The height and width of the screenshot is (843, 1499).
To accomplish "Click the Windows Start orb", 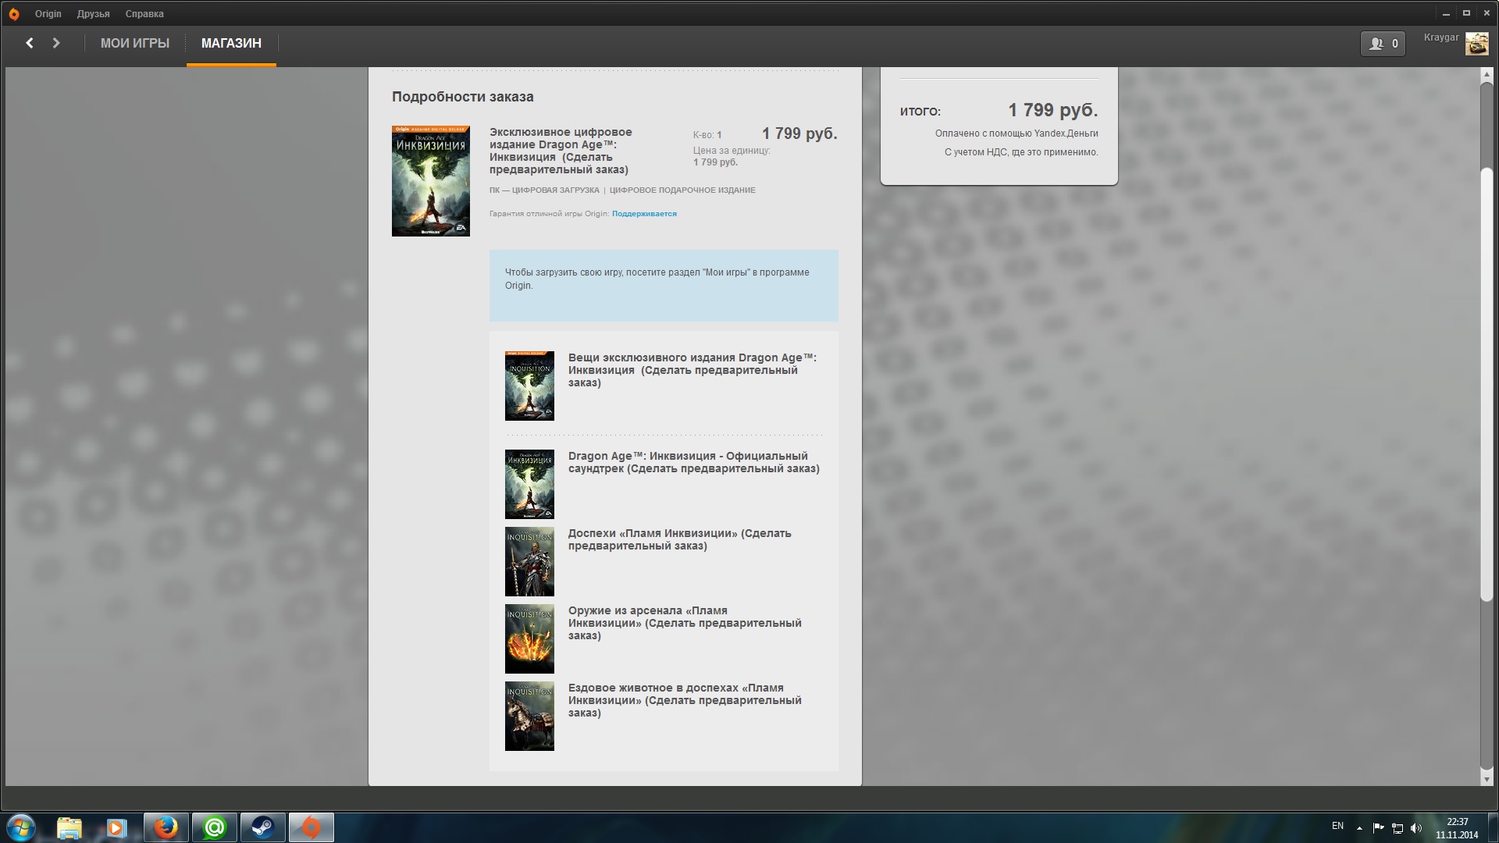I will tap(21, 827).
